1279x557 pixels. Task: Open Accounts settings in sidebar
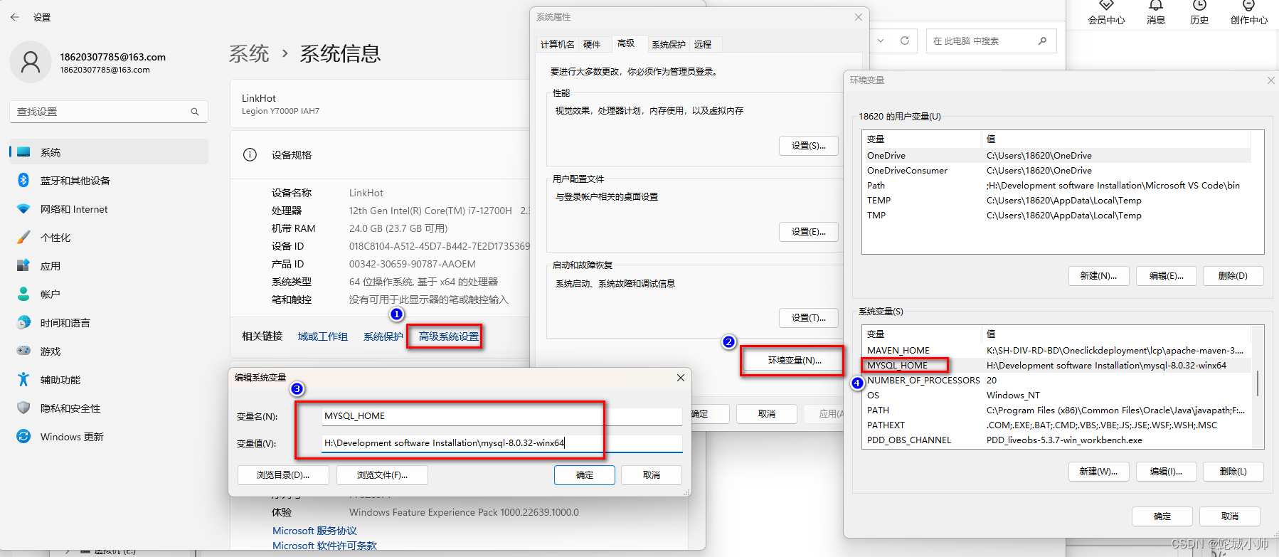[109, 295]
